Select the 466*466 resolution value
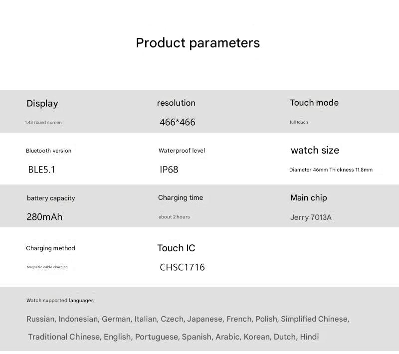 pos(178,122)
